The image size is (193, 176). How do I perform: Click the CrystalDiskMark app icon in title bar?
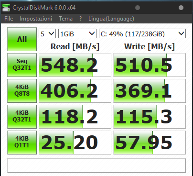click(x=6, y=8)
